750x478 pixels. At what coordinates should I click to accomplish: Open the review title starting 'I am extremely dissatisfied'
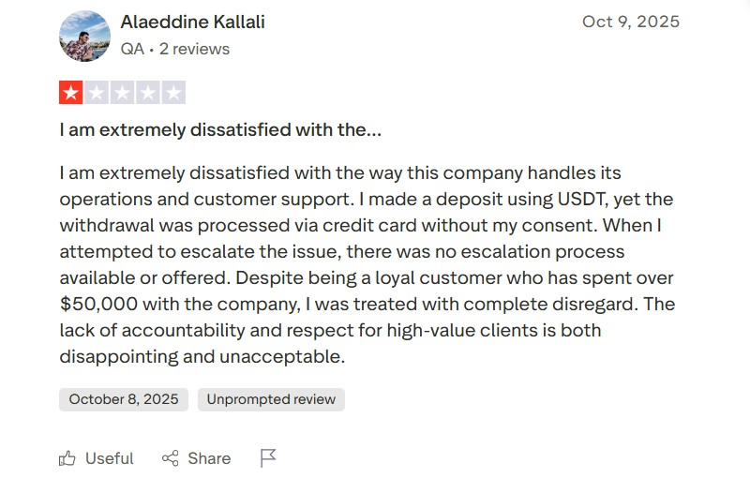click(x=220, y=130)
